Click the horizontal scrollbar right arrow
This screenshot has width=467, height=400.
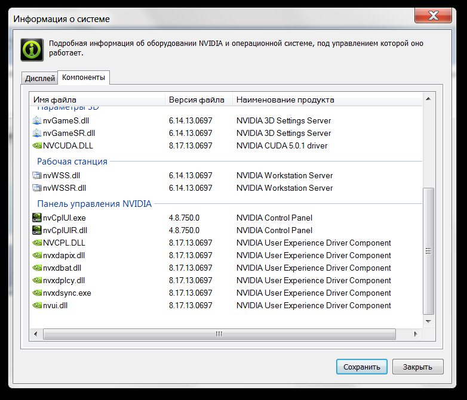click(x=416, y=334)
